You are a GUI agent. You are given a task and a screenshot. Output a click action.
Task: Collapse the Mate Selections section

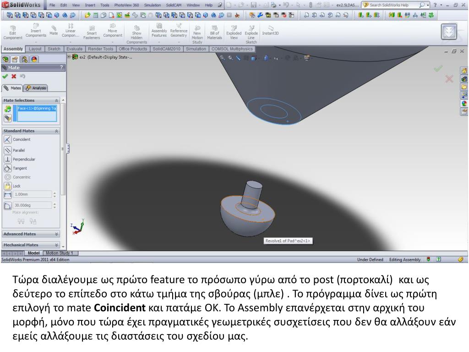click(56, 100)
